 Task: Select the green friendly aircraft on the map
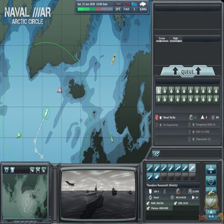(x=19, y=135)
